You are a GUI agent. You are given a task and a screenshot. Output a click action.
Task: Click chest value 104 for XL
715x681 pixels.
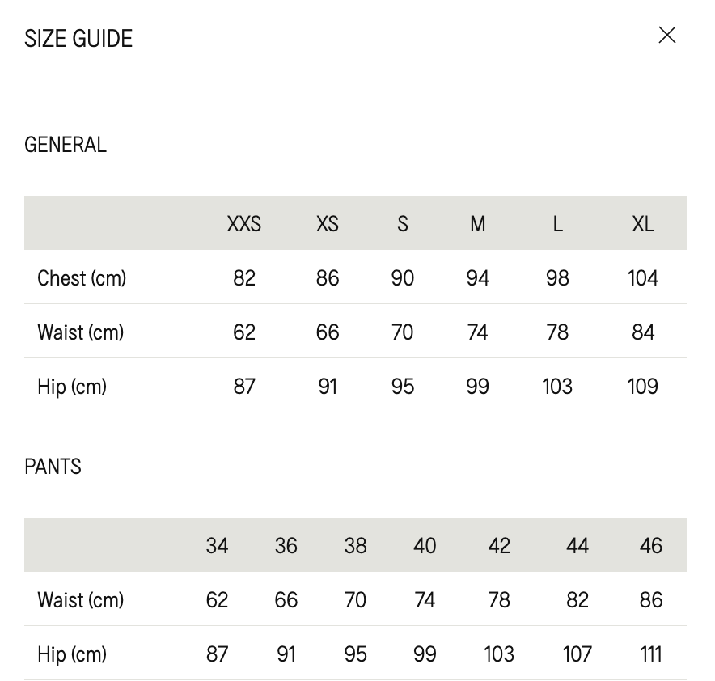[643, 278]
